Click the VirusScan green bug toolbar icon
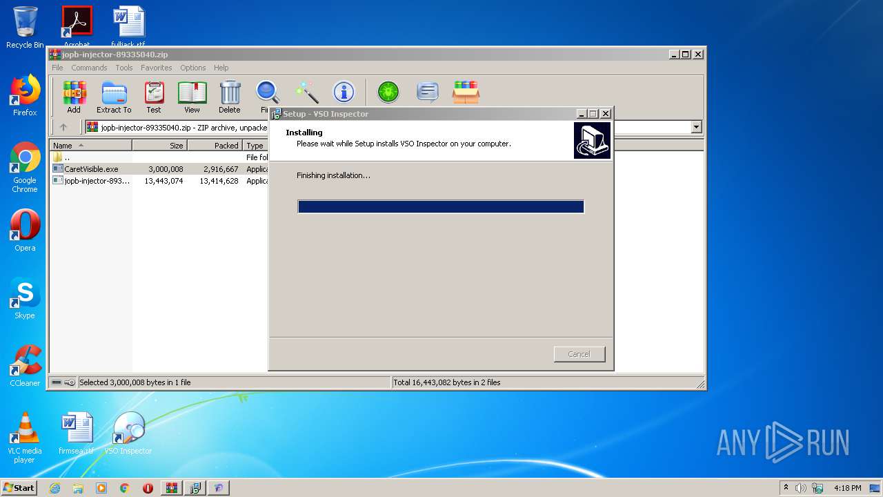The image size is (883, 497). [x=388, y=92]
